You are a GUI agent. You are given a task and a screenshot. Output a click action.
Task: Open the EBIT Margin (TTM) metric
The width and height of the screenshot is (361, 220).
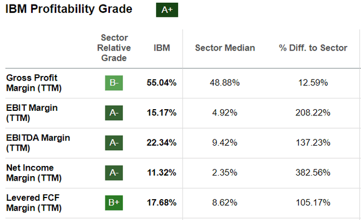(x=32, y=113)
